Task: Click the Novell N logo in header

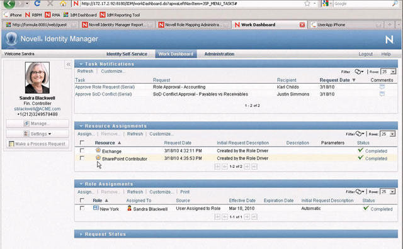Action: coord(389,39)
